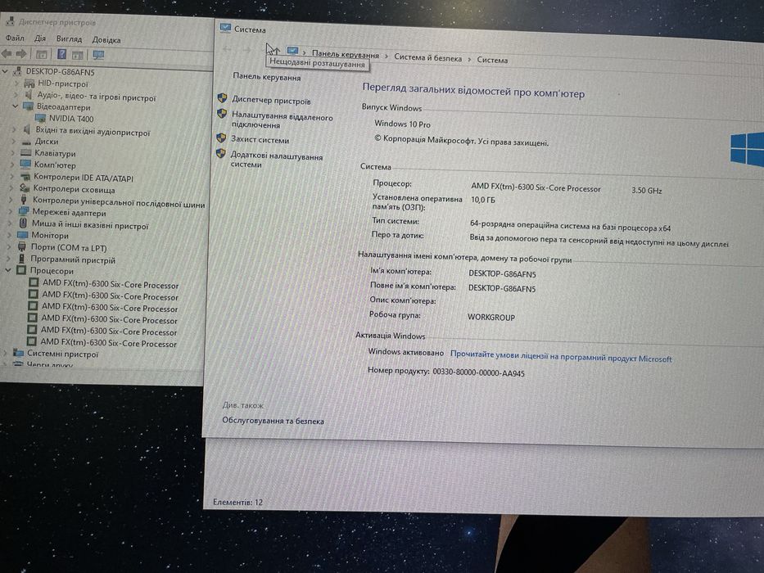Image resolution: width=764 pixels, height=573 pixels.
Task: Open the Файл menu in Device Manager
Action: pos(15,38)
